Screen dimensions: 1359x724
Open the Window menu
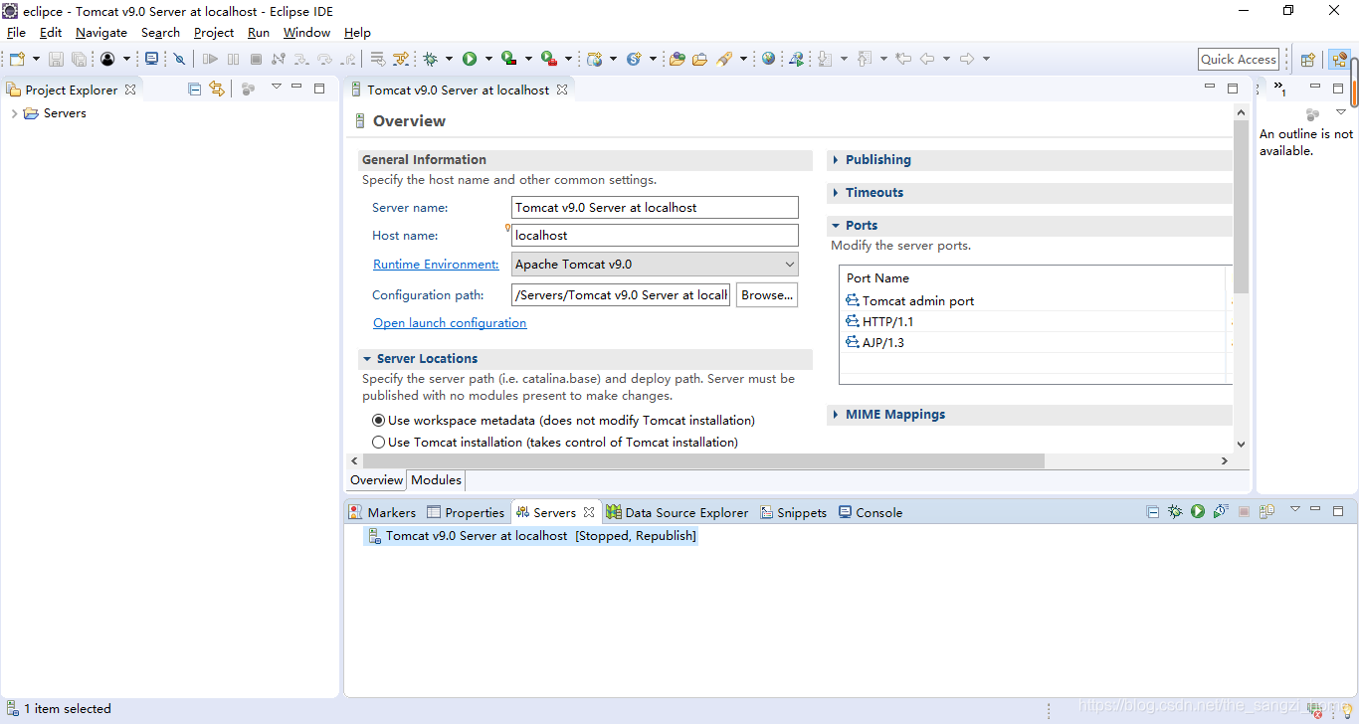tap(306, 33)
